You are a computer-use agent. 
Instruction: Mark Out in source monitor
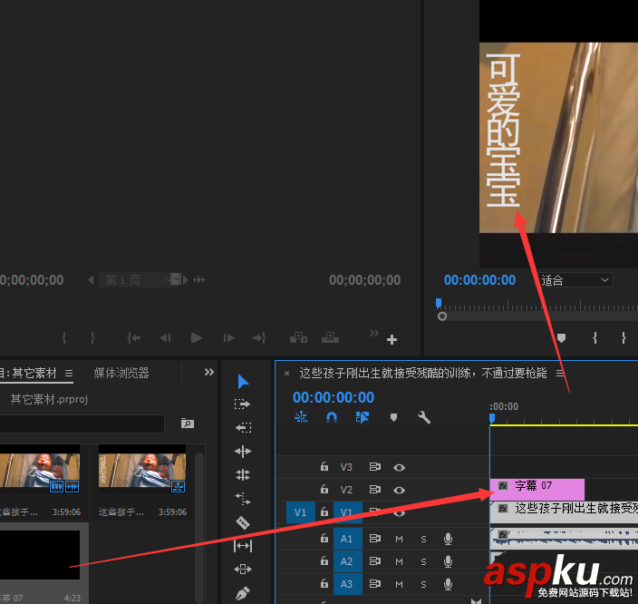pyautogui.click(x=92, y=338)
